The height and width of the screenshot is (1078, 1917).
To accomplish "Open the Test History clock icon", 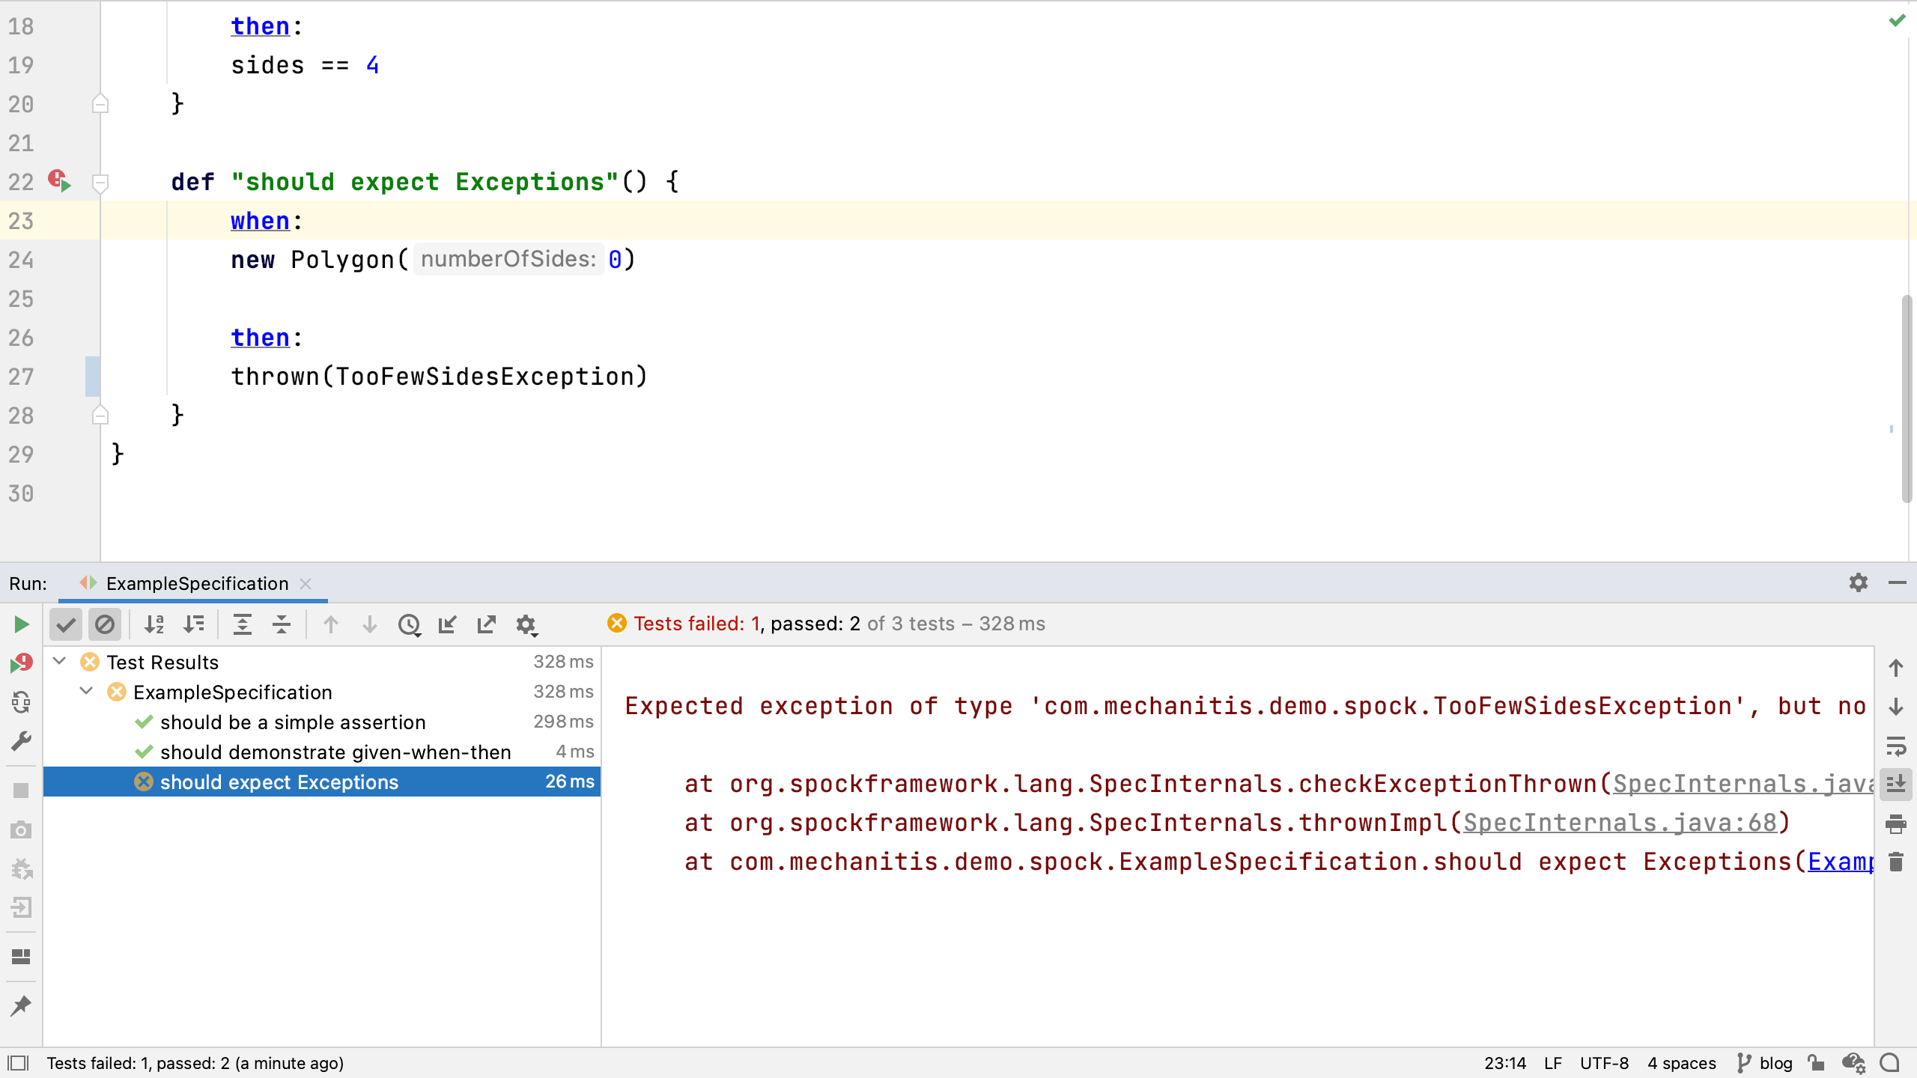I will point(409,624).
